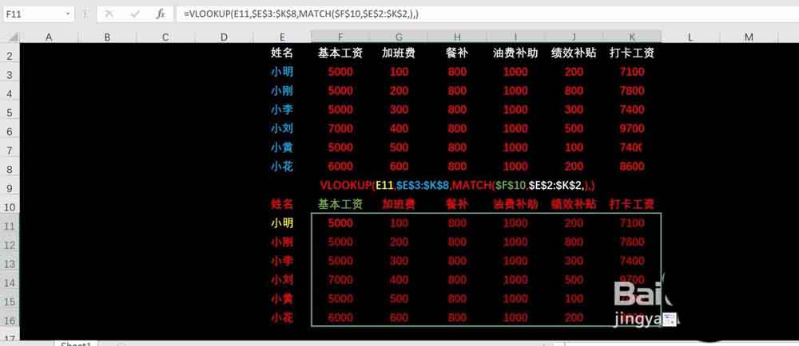Open the Name Box dropdown arrow
This screenshot has height=346, width=799.
68,14
